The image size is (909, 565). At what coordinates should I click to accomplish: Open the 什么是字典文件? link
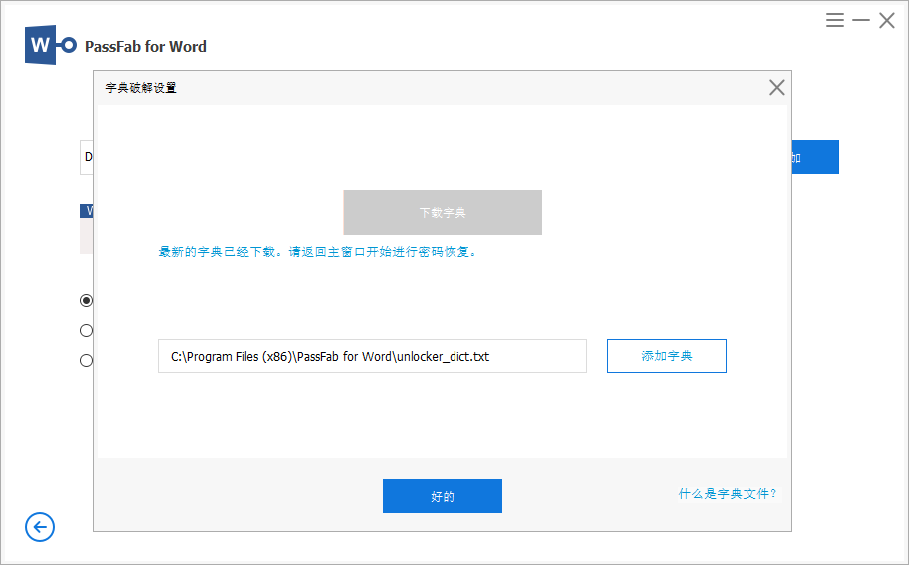[727, 494]
